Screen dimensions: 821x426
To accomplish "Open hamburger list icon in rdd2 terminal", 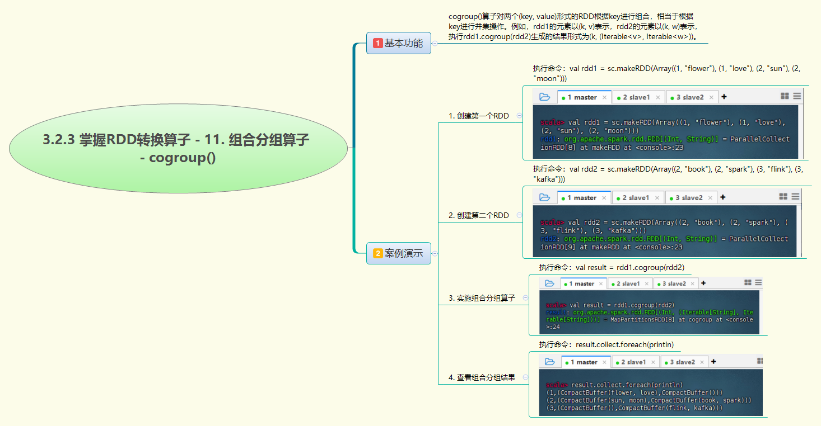I will (796, 197).
